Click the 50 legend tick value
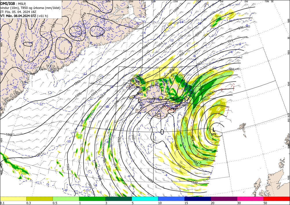The height and width of the screenshot is (205, 290). pos(265,203)
